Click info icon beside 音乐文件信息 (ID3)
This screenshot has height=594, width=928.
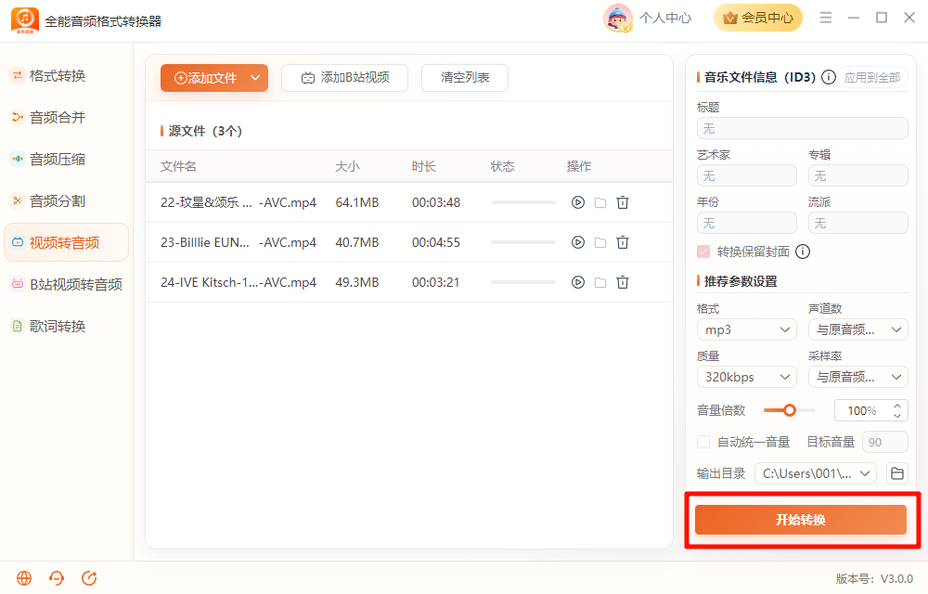pos(829,77)
